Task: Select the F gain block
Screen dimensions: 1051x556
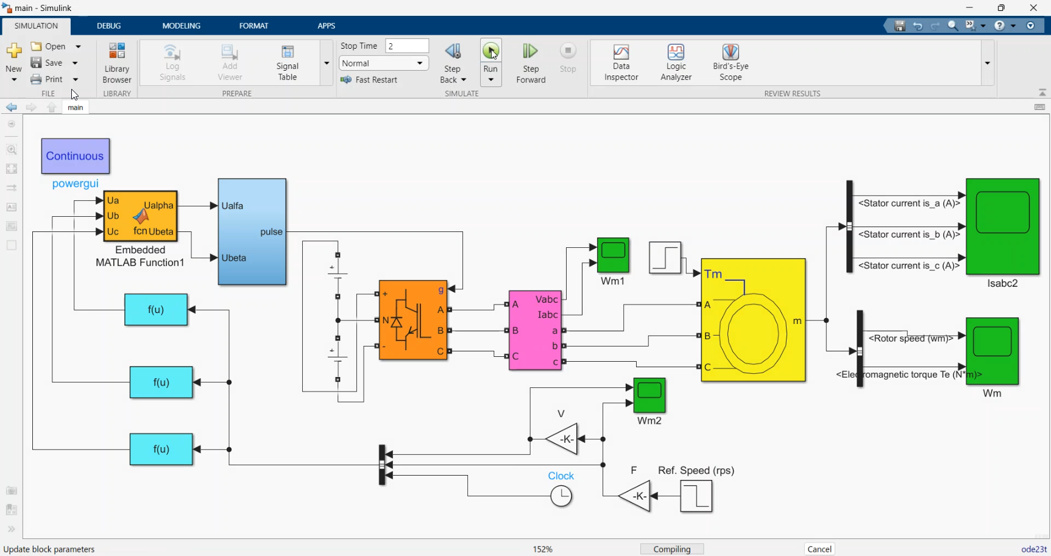Action: [x=634, y=496]
